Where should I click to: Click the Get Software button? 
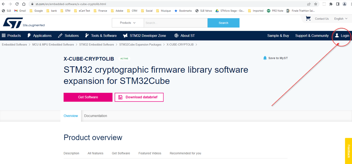[88, 97]
